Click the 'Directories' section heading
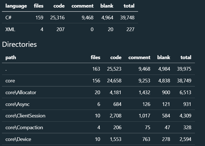 19,44
